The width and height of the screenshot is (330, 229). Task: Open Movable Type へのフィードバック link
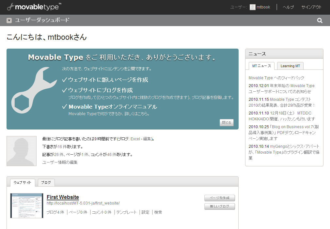(x=276, y=78)
